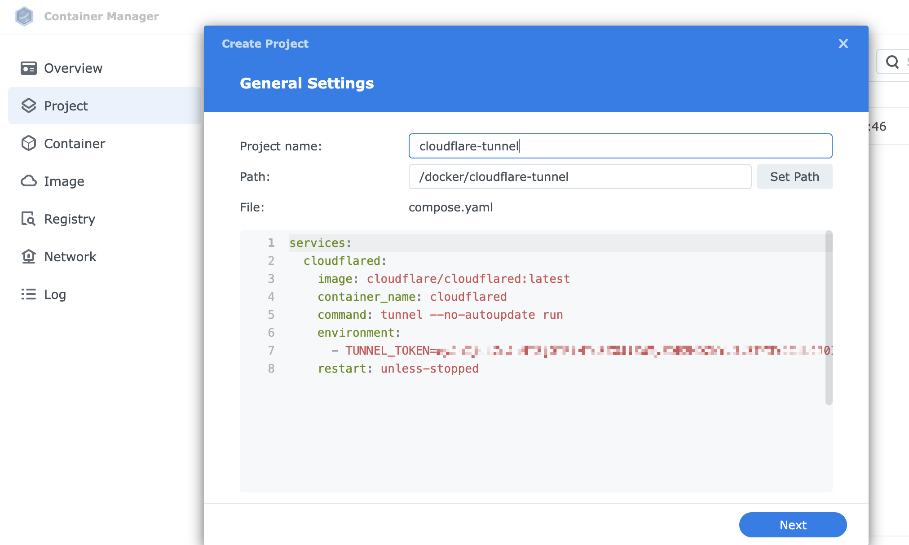Close the Create Project dialog
The width and height of the screenshot is (909, 545).
coord(843,44)
